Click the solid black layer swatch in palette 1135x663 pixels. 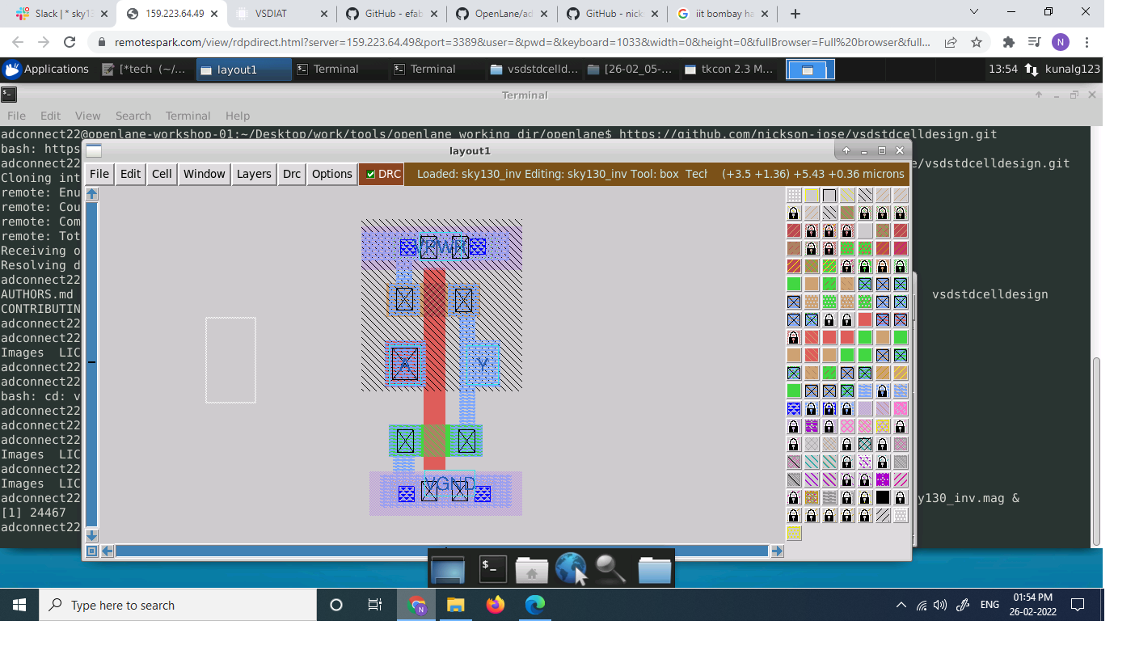click(x=880, y=496)
